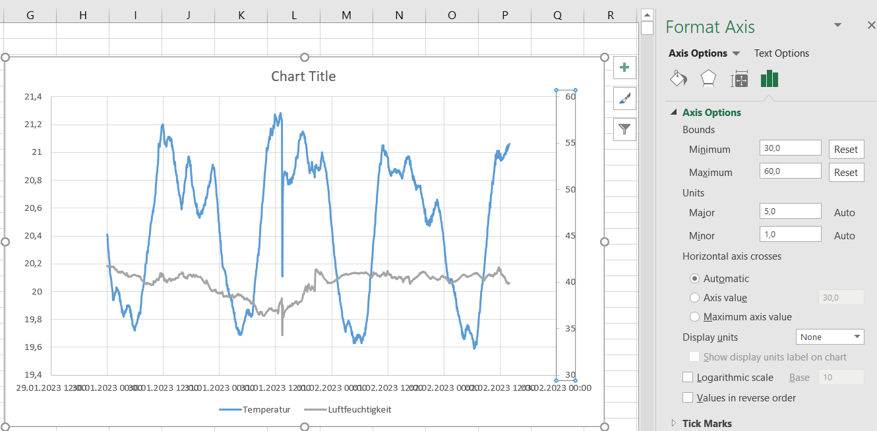The width and height of the screenshot is (877, 431).
Task: Collapse the Axis Options section
Action: pyautogui.click(x=673, y=113)
